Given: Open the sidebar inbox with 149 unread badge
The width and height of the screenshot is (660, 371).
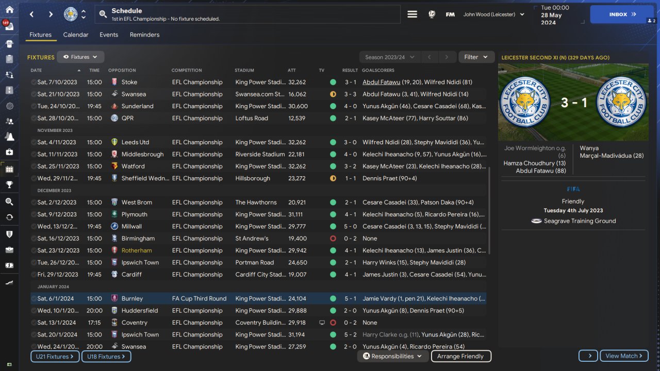Looking at the screenshot, I should [x=9, y=26].
